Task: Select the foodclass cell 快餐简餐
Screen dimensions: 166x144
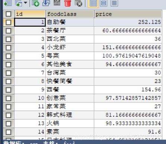Action: 70,81
